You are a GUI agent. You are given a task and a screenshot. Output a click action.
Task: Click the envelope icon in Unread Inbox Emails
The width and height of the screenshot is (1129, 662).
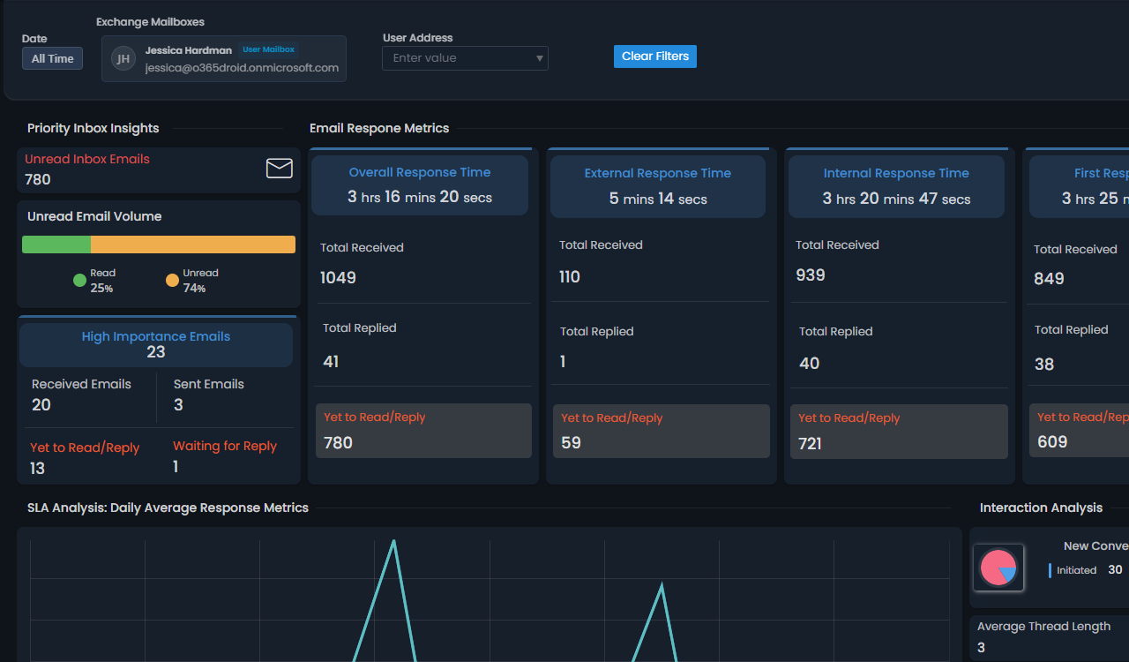(279, 168)
